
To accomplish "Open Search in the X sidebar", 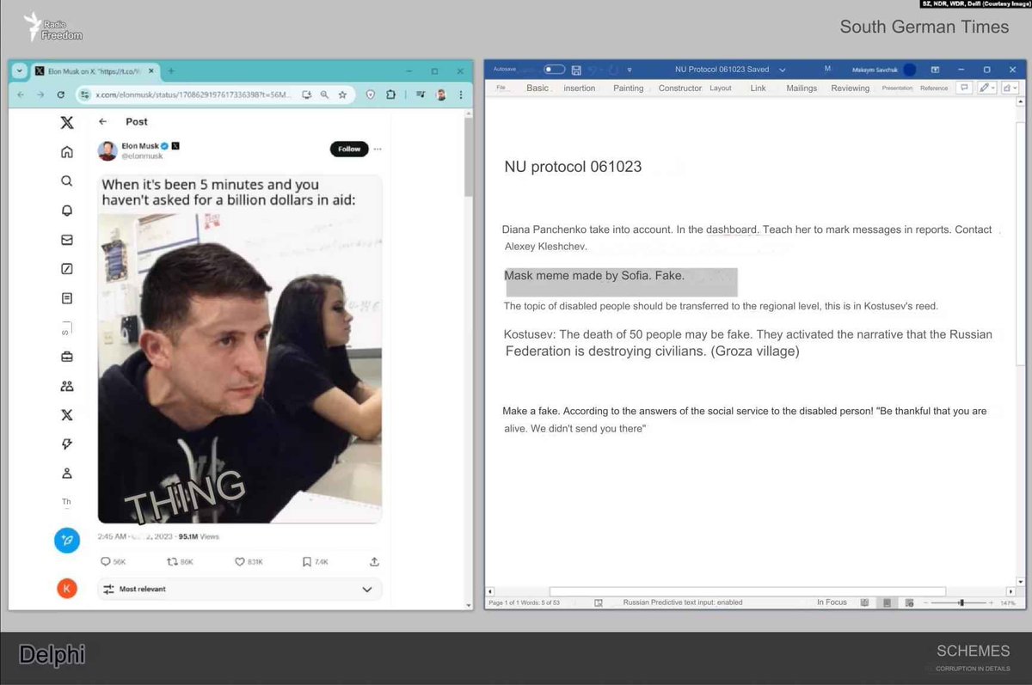I will [67, 181].
